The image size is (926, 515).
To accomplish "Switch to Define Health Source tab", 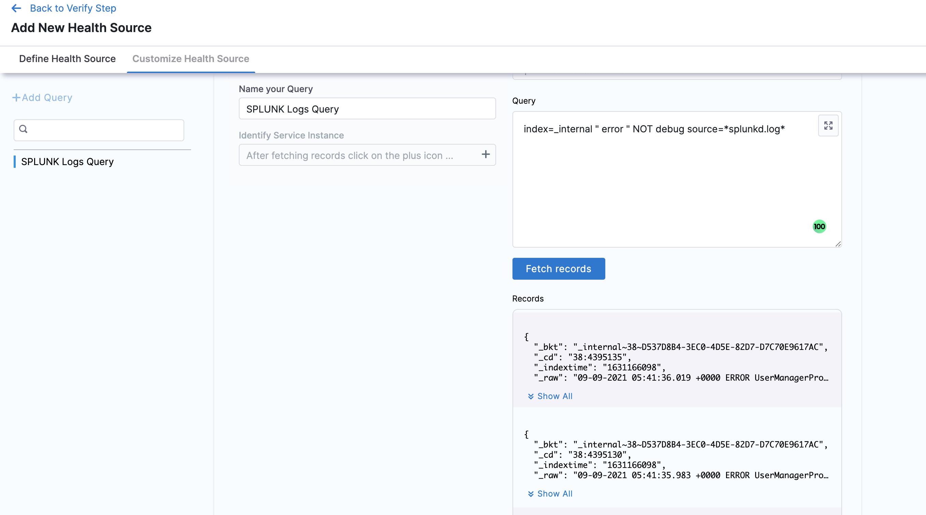I will pos(67,59).
